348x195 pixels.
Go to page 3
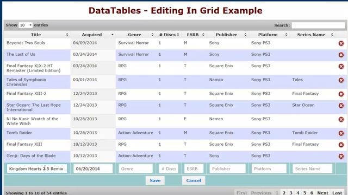pos(291,193)
